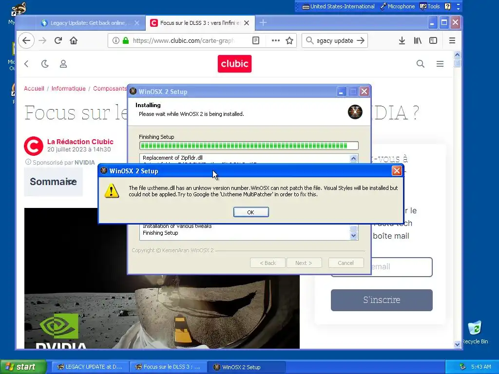The width and height of the screenshot is (499, 374).
Task: Open the Recycle Bin desktop icon
Action: pyautogui.click(x=475, y=332)
